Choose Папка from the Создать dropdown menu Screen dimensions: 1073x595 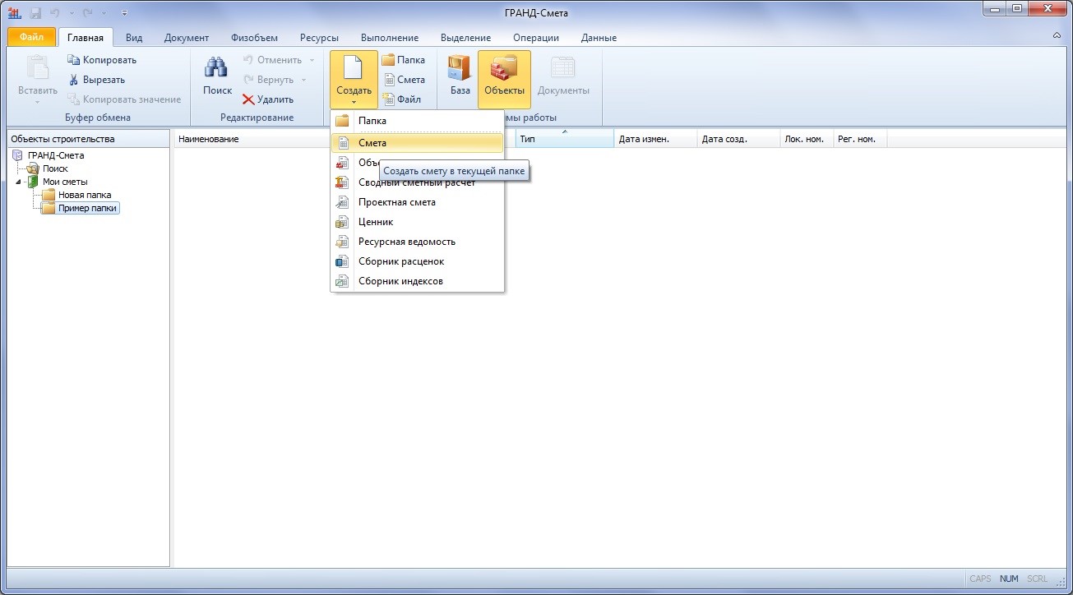point(417,121)
